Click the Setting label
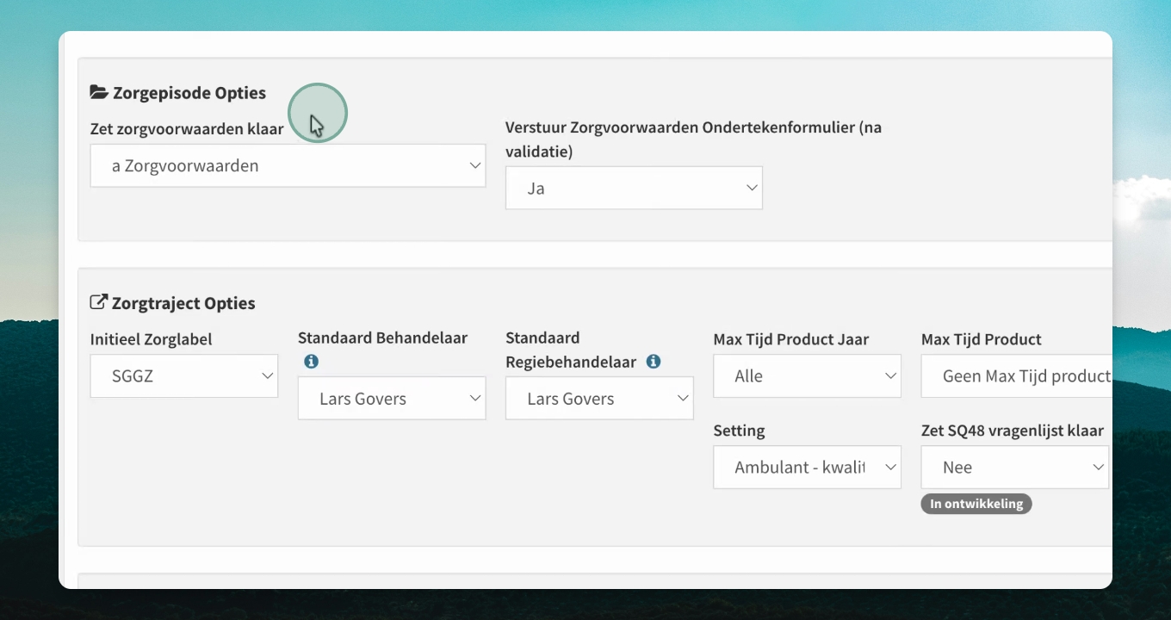This screenshot has height=620, width=1171. (x=739, y=431)
